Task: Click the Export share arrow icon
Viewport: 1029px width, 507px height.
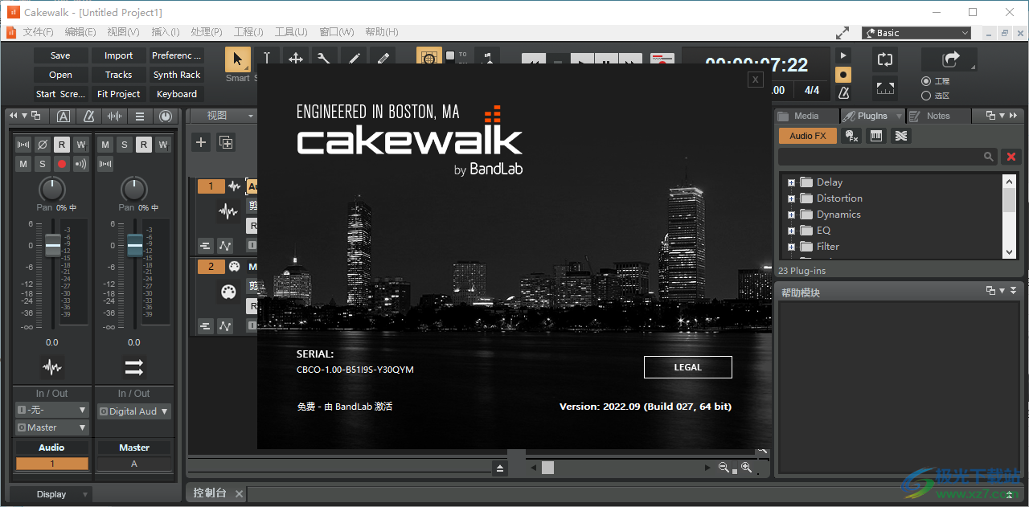Action: 949,59
